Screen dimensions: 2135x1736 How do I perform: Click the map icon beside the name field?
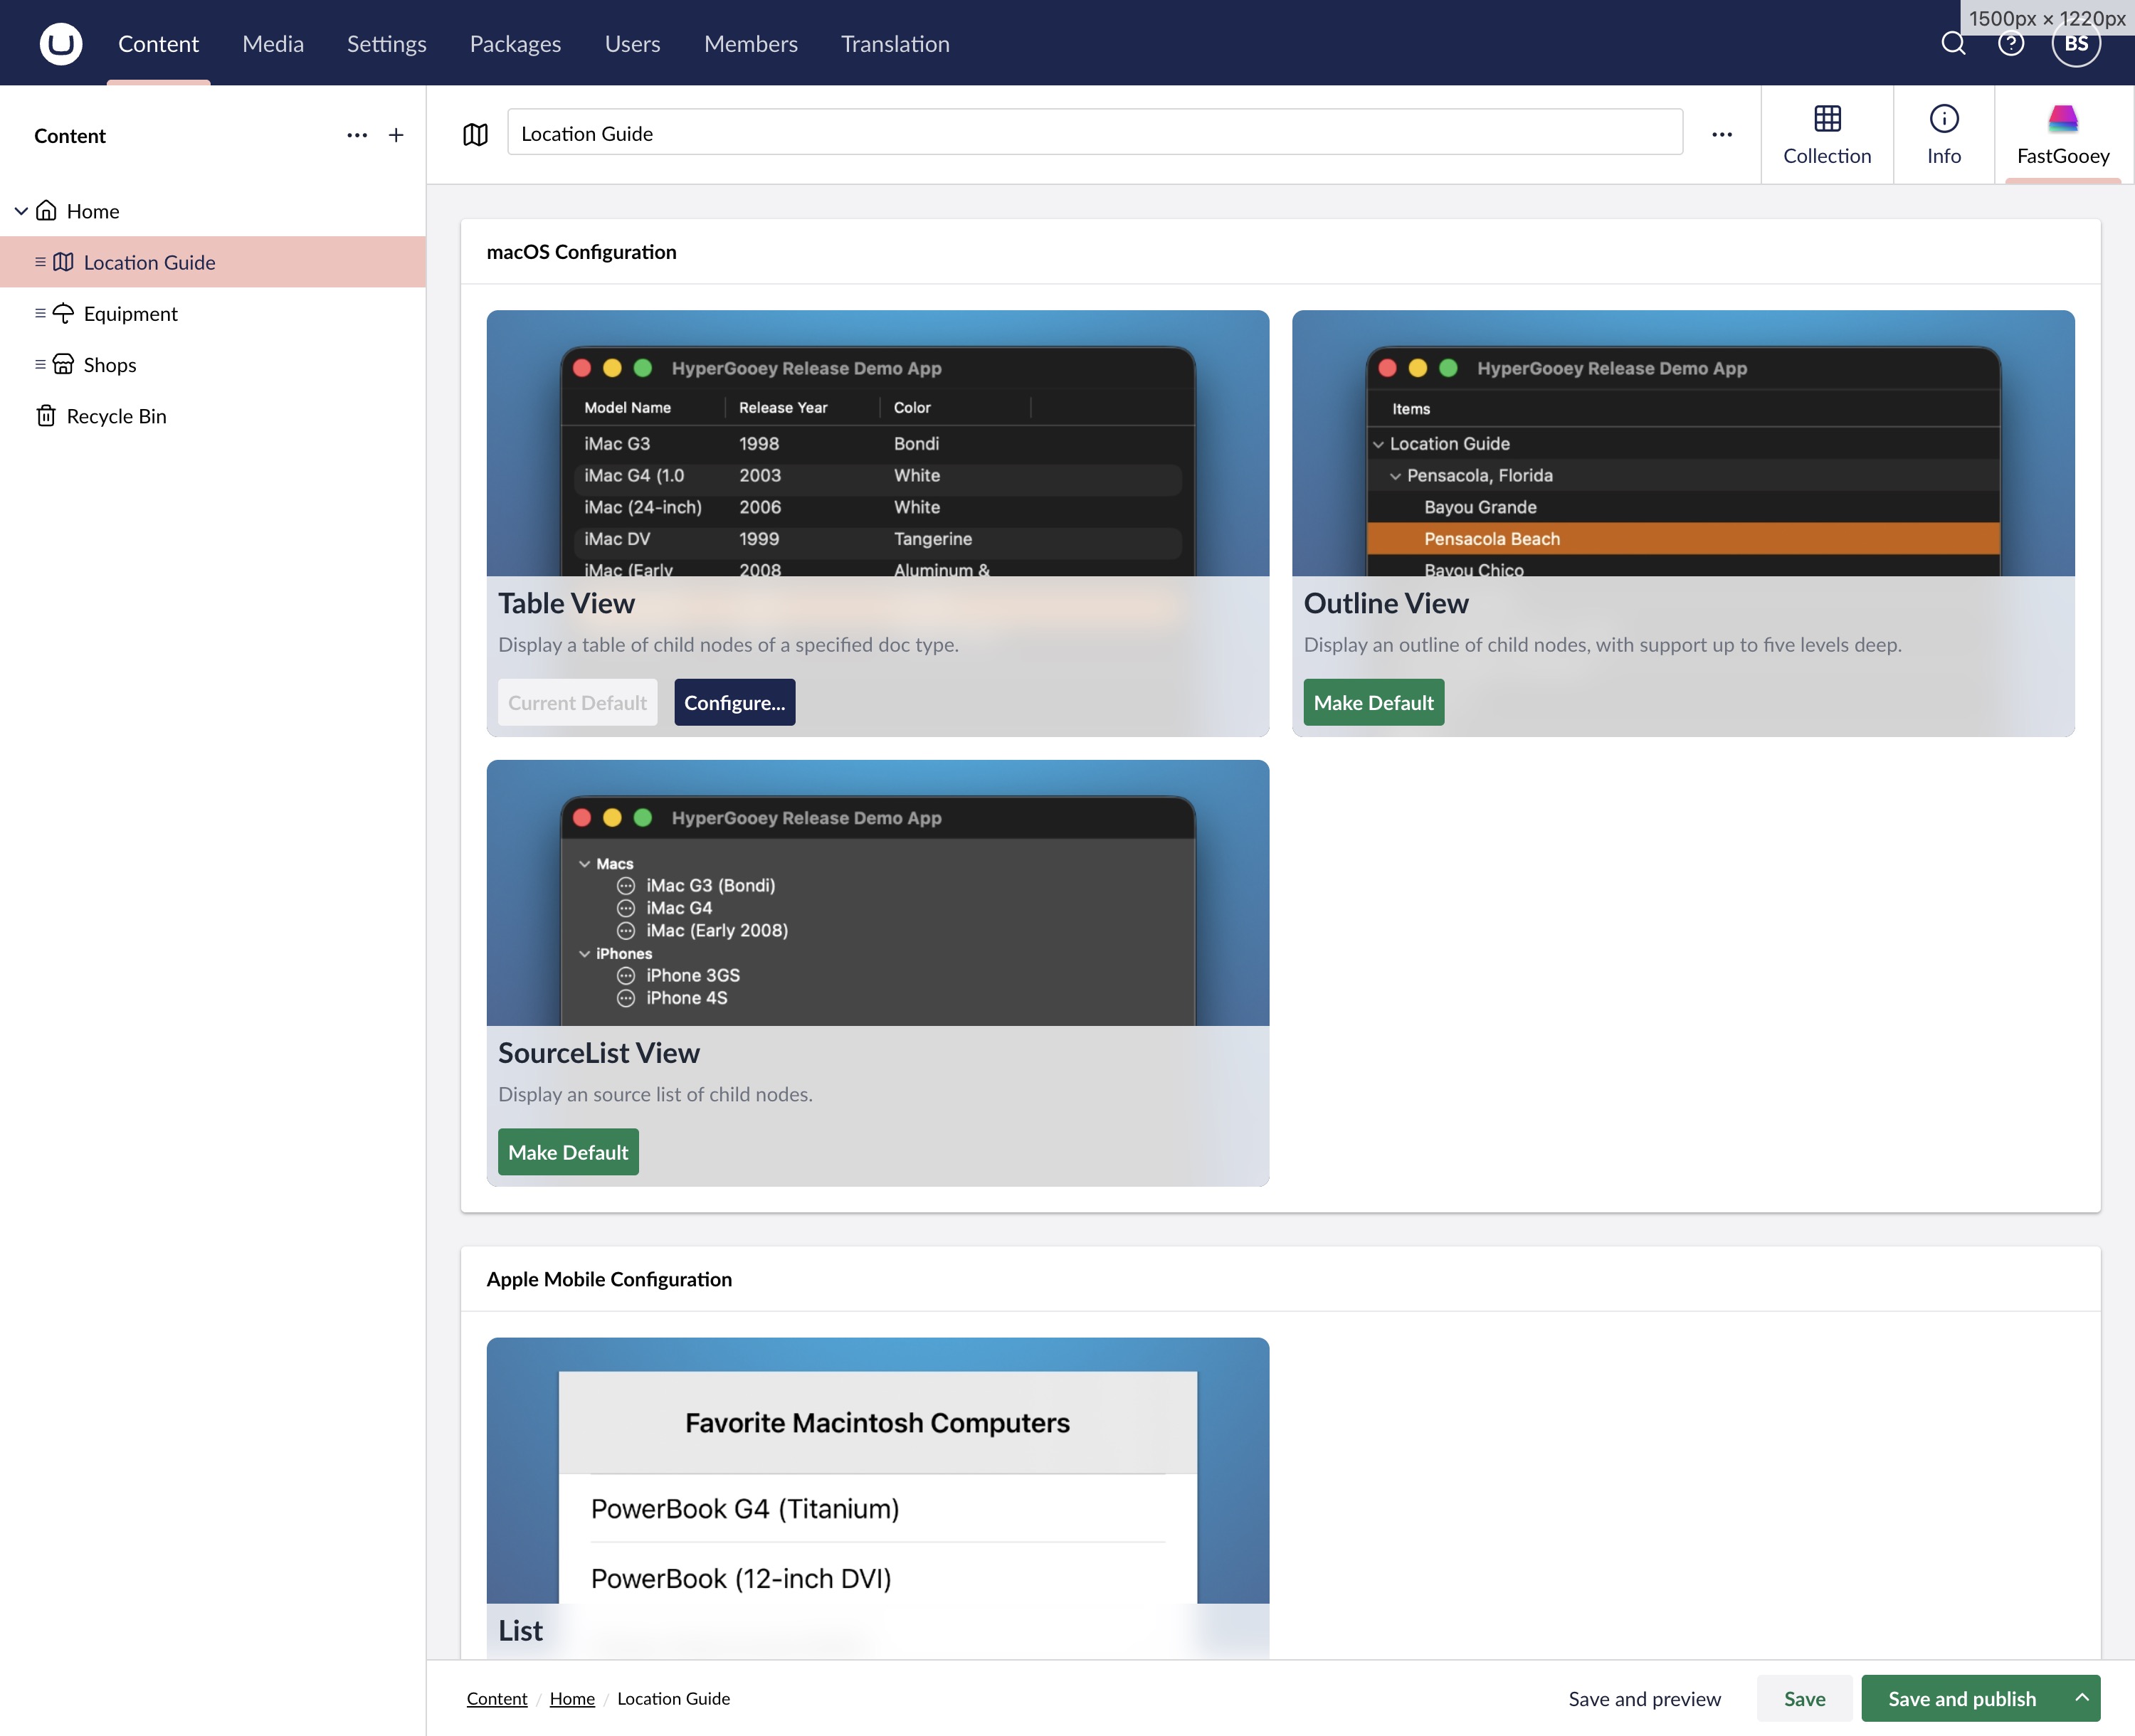click(476, 134)
